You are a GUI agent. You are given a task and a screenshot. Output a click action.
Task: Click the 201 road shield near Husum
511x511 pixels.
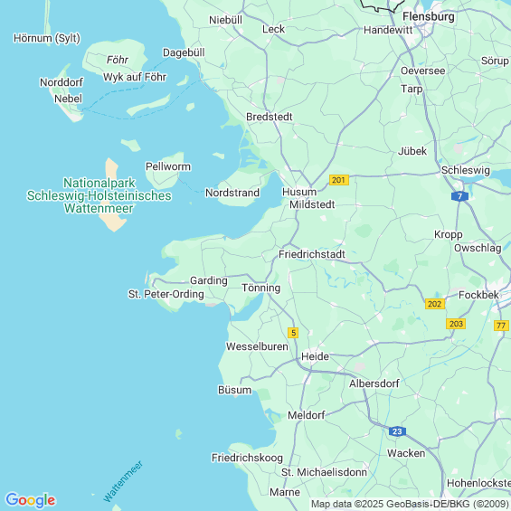[x=339, y=180]
